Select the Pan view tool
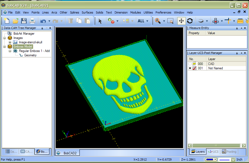The width and height of the screenshot is (249, 163). [x=181, y=21]
